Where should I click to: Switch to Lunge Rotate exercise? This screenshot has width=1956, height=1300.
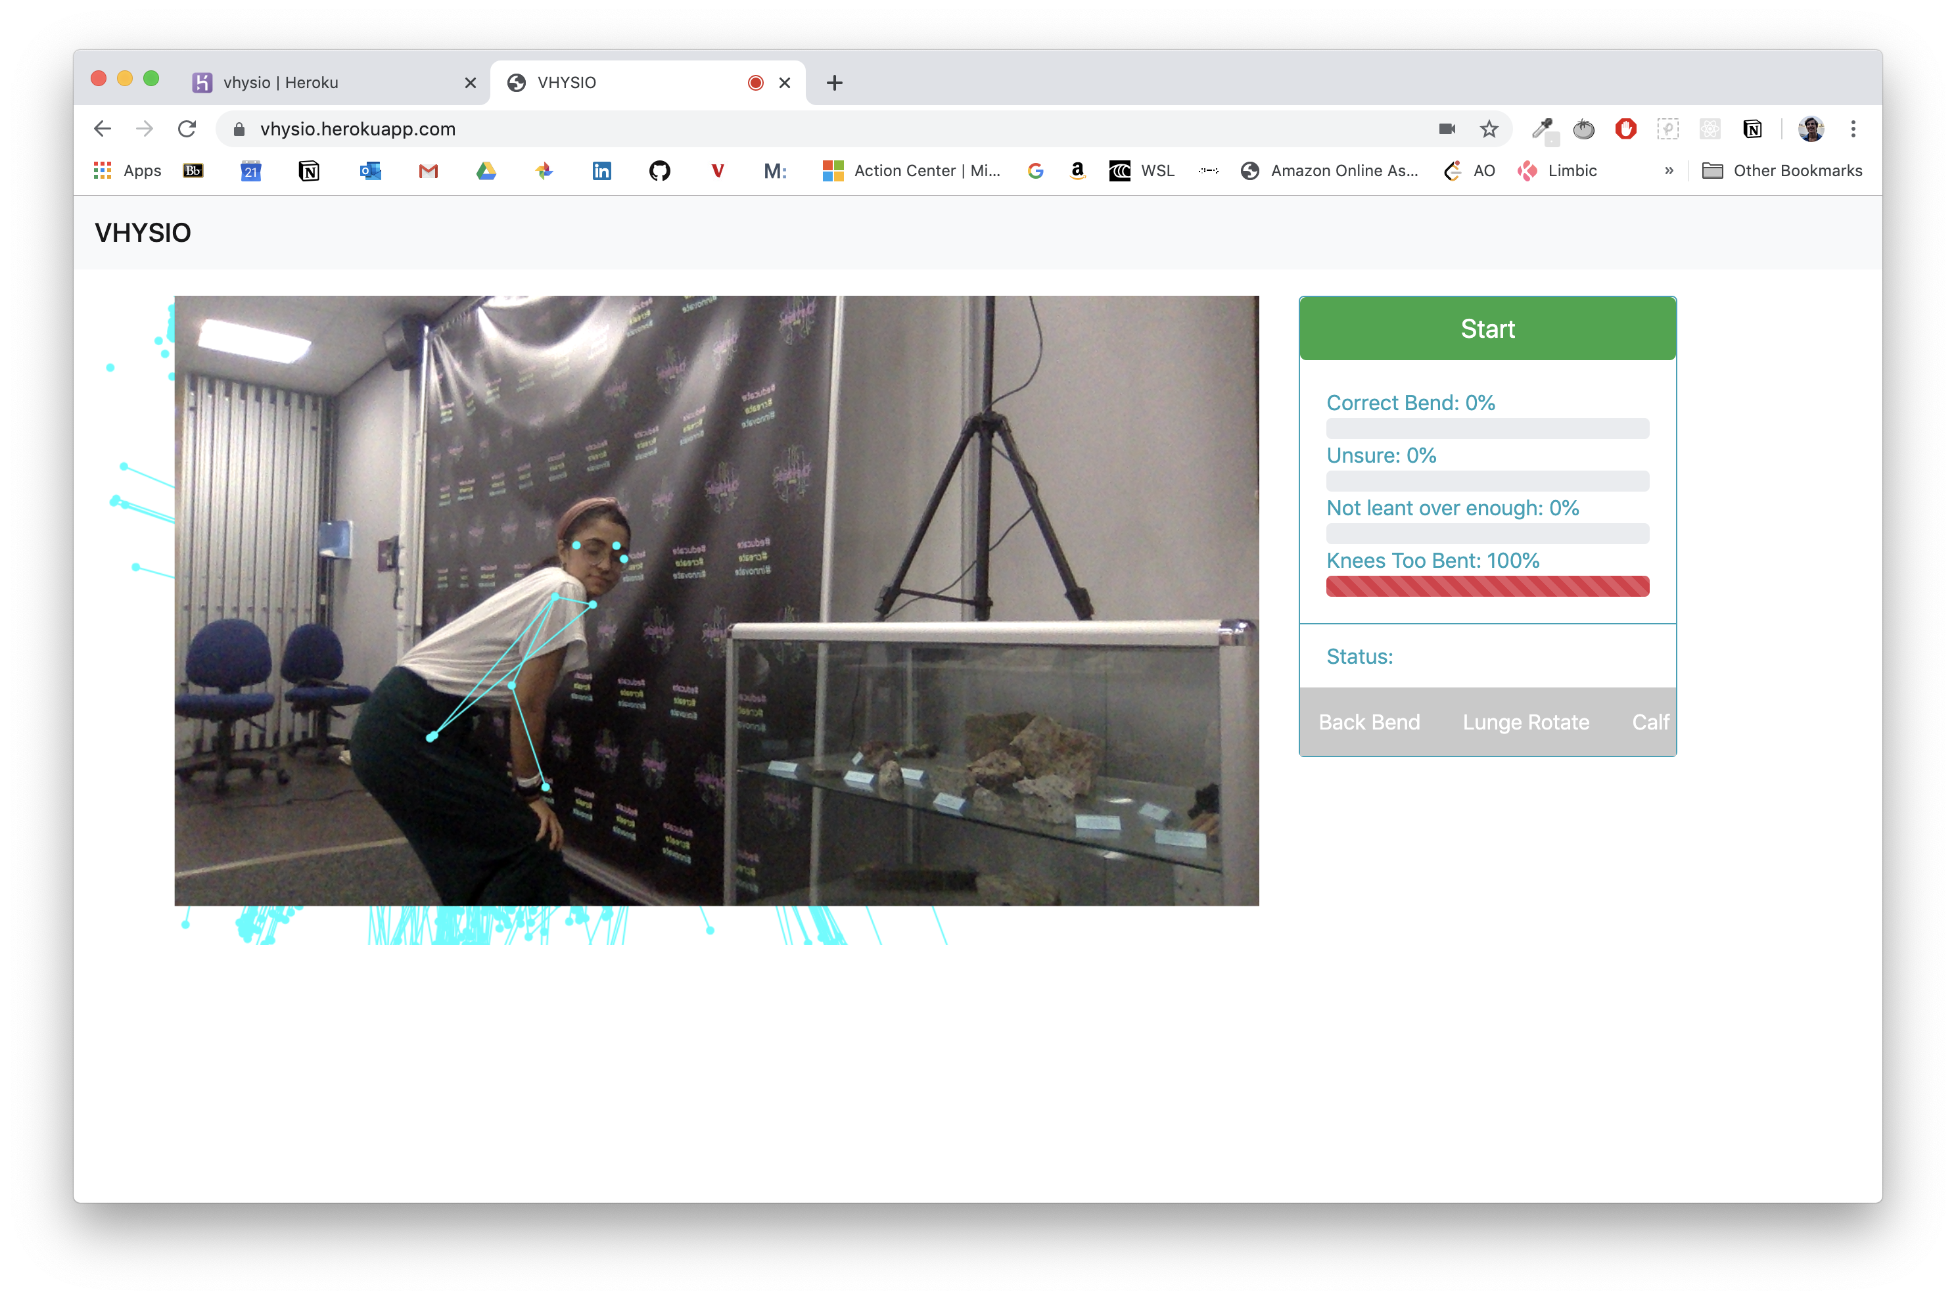(1525, 722)
